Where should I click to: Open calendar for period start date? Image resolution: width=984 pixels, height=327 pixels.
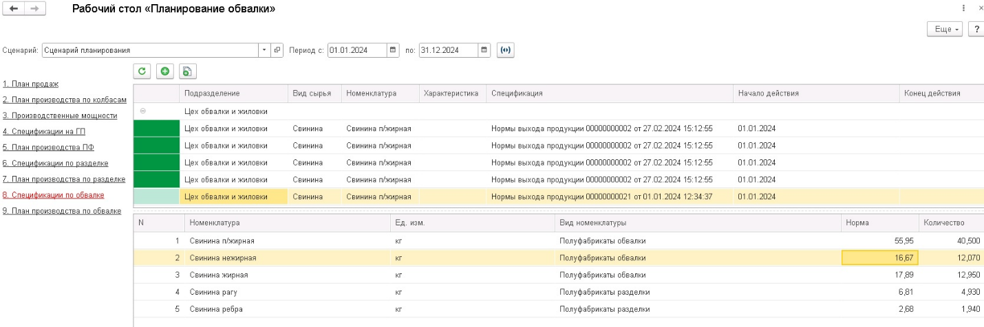coord(392,50)
